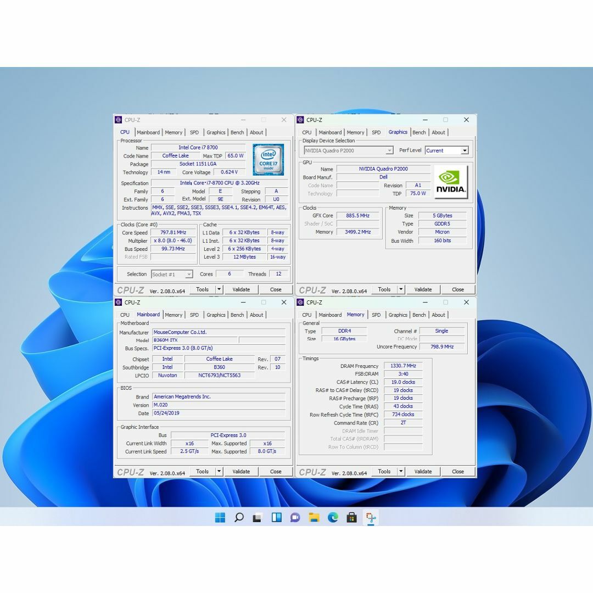The height and width of the screenshot is (593, 593).
Task: Open the Windows Start menu
Action: (x=220, y=517)
